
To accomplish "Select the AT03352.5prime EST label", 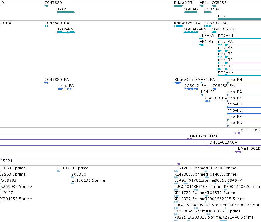I will 221,193.
